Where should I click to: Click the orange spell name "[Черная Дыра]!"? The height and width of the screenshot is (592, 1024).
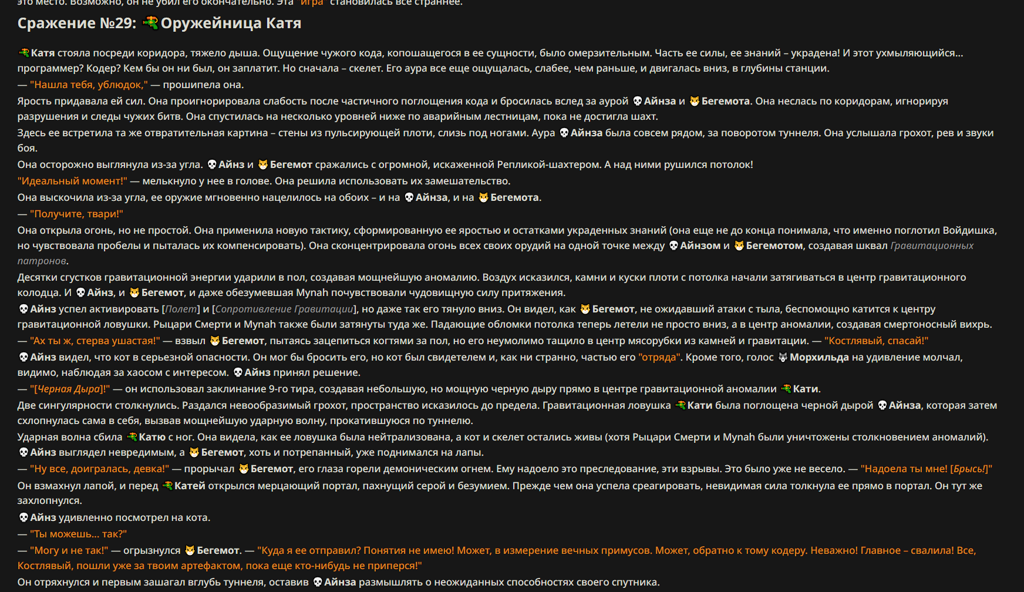coord(70,389)
